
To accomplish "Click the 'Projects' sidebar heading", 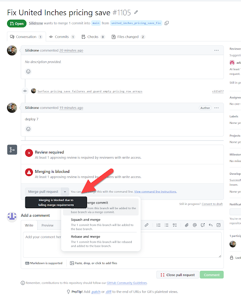I will [235, 136].
